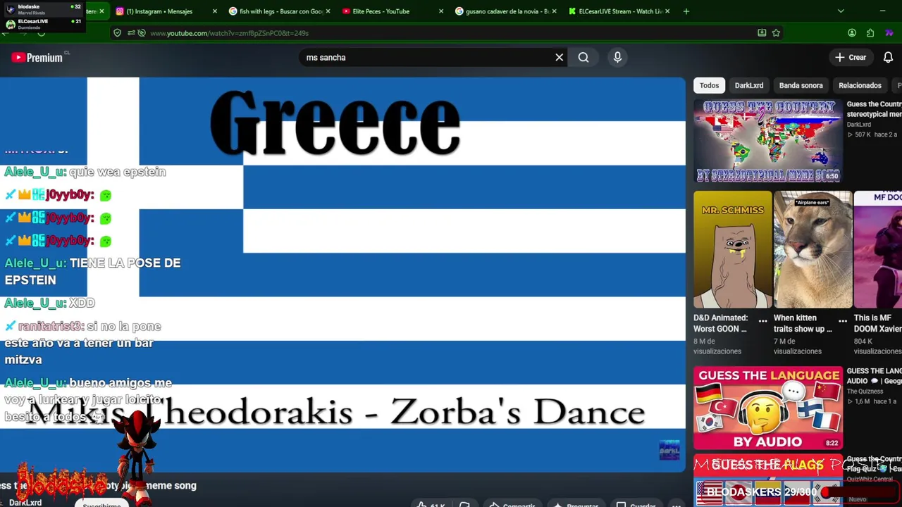
Task: Close the Instagram Mensajes tab
Action: tap(214, 11)
